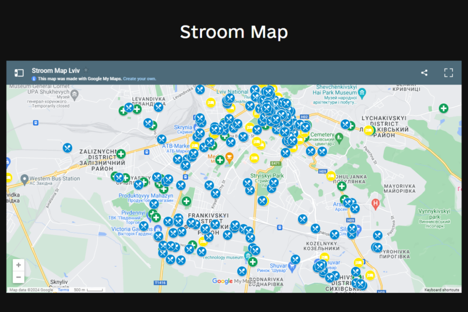View the Google Maps Terms

click(63, 290)
